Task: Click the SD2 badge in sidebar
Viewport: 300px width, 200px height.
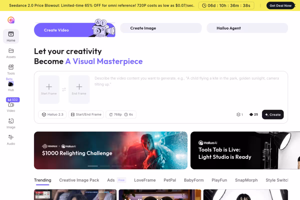Action: click(x=13, y=100)
